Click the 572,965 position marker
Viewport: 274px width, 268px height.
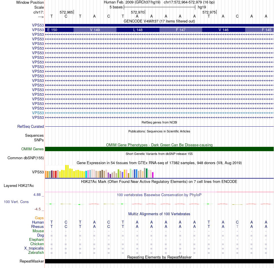66,12
